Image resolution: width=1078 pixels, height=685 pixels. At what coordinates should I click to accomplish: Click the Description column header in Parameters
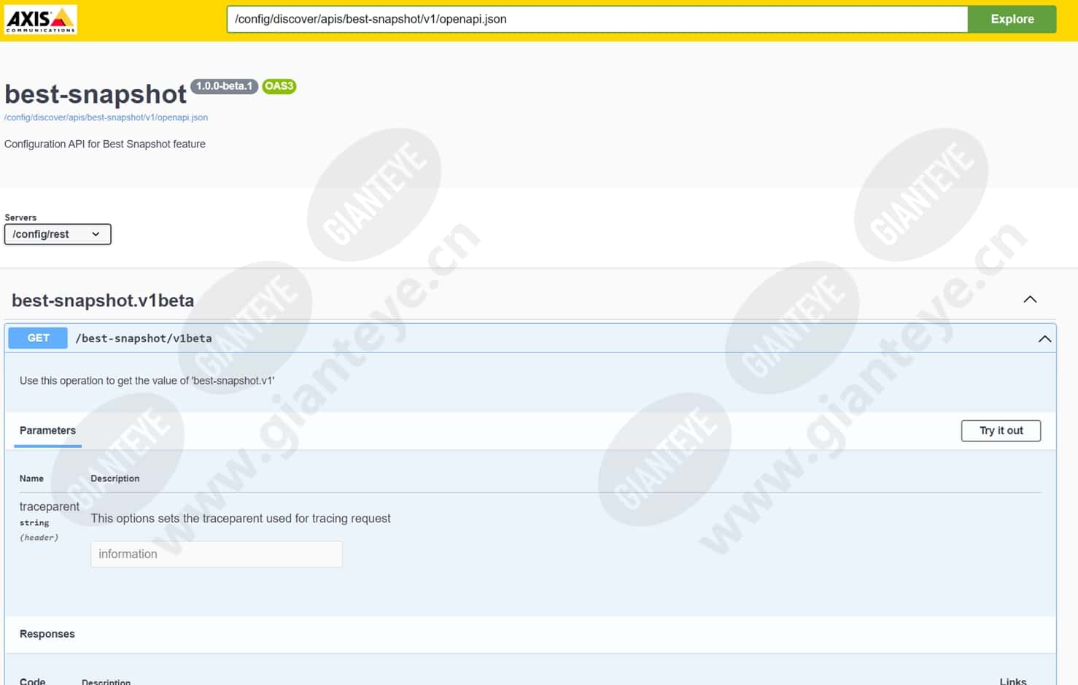click(x=115, y=479)
